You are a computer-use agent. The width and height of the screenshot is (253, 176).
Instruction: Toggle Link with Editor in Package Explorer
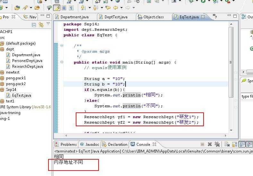(x=41, y=25)
